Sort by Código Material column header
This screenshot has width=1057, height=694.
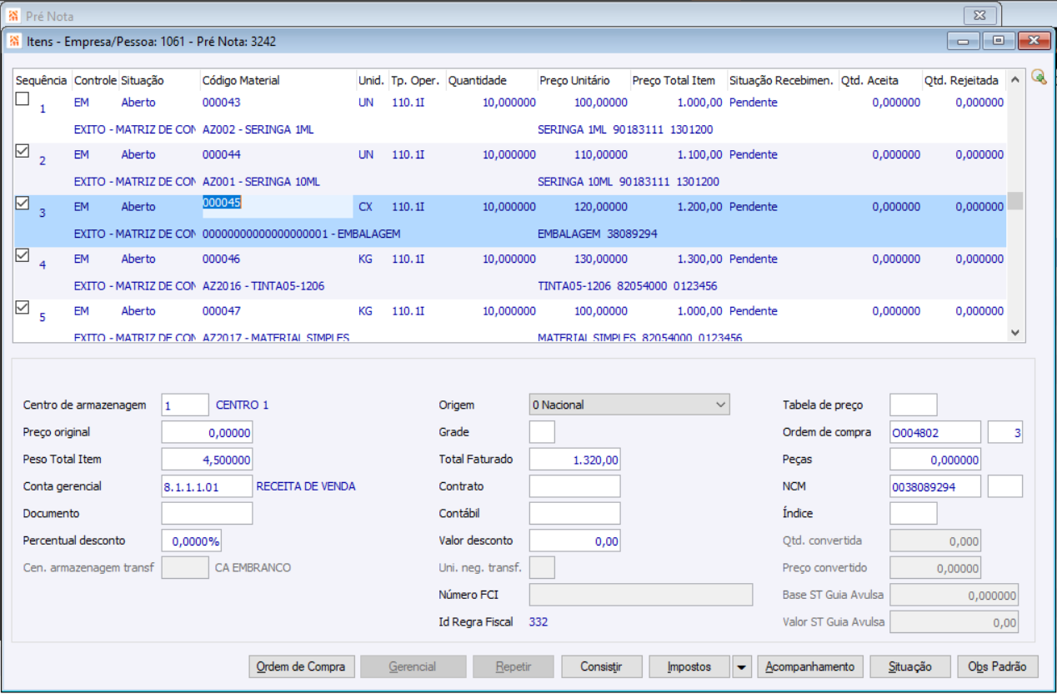[241, 81]
